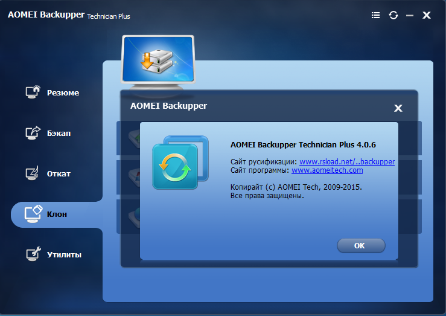
Task: Go to the Откат tab
Action: tap(59, 173)
